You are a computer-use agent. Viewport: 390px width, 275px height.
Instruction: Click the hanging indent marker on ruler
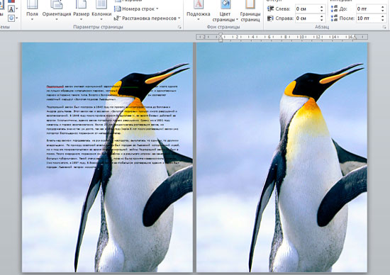click(x=221, y=38)
